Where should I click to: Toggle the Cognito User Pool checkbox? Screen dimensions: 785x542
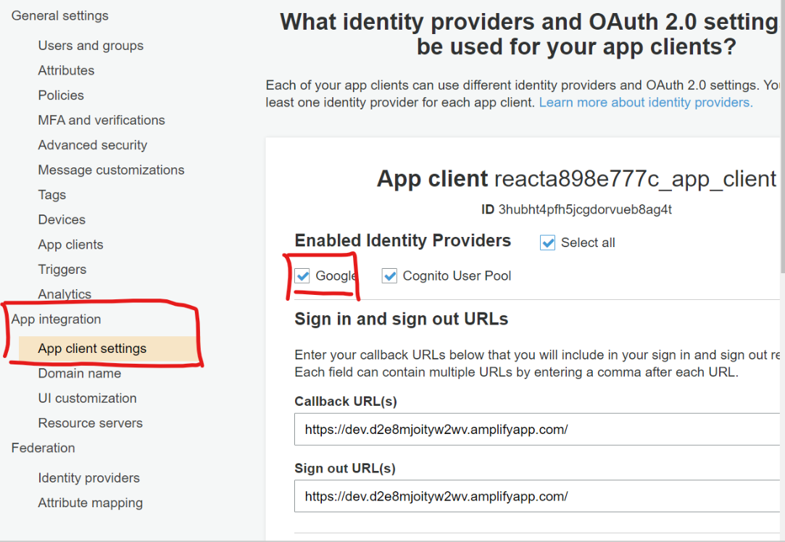tap(389, 276)
